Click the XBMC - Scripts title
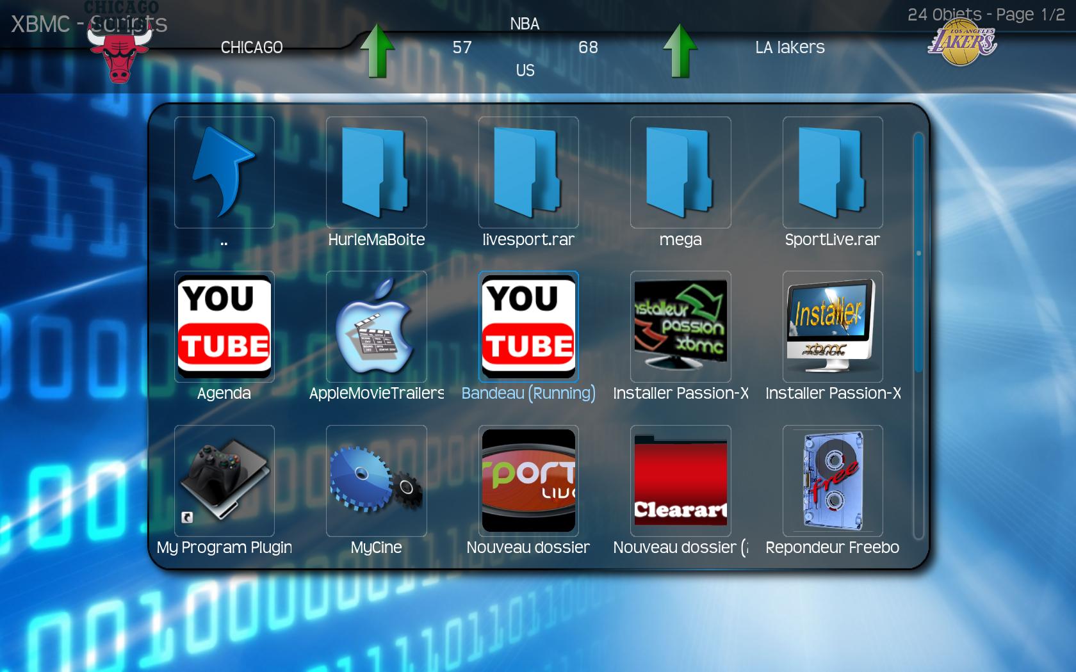 [89, 24]
